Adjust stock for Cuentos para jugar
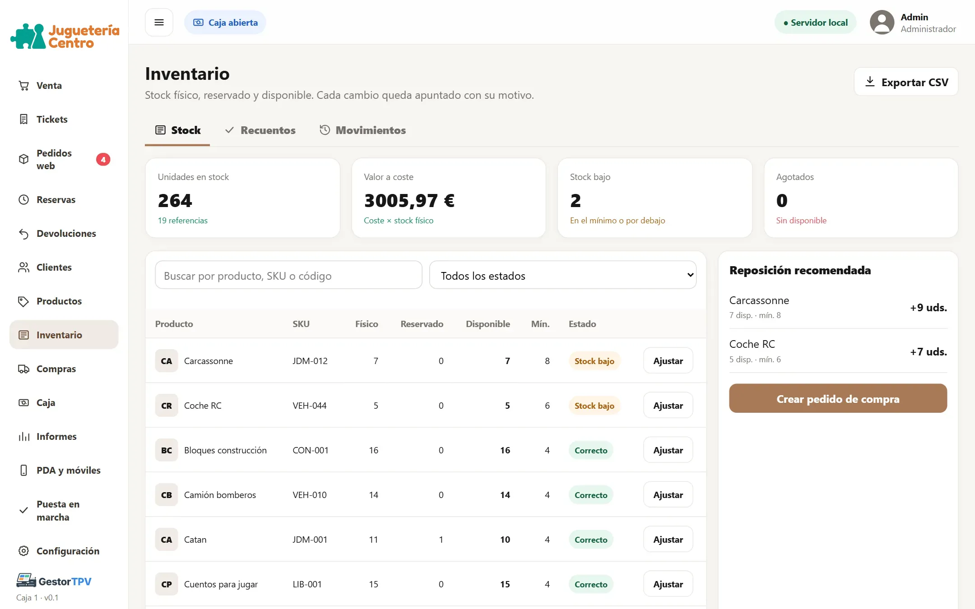This screenshot has width=975, height=609. click(668, 584)
